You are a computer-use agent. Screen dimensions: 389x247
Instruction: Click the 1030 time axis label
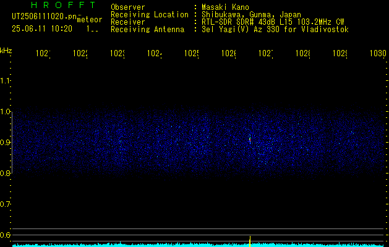378,54
